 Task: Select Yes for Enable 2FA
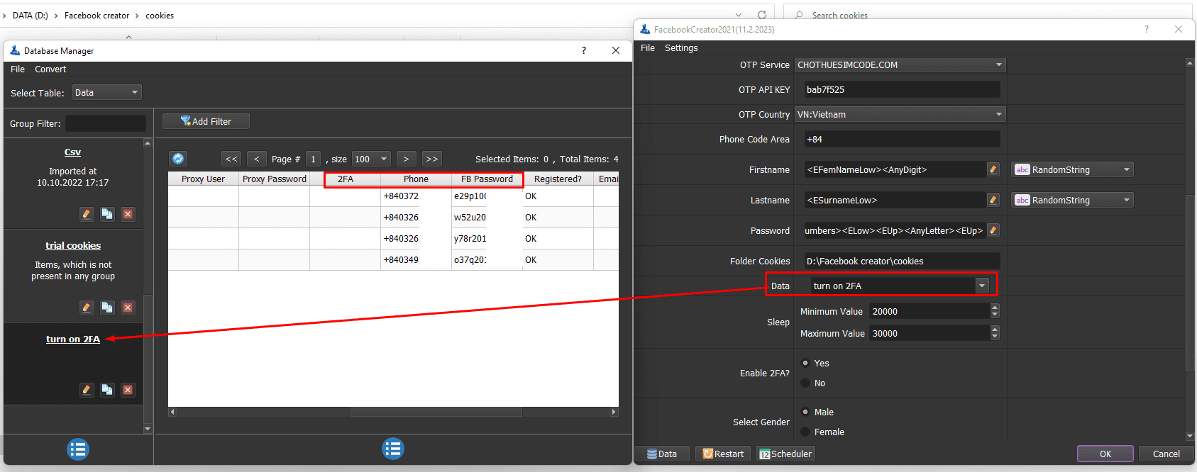pyautogui.click(x=805, y=363)
